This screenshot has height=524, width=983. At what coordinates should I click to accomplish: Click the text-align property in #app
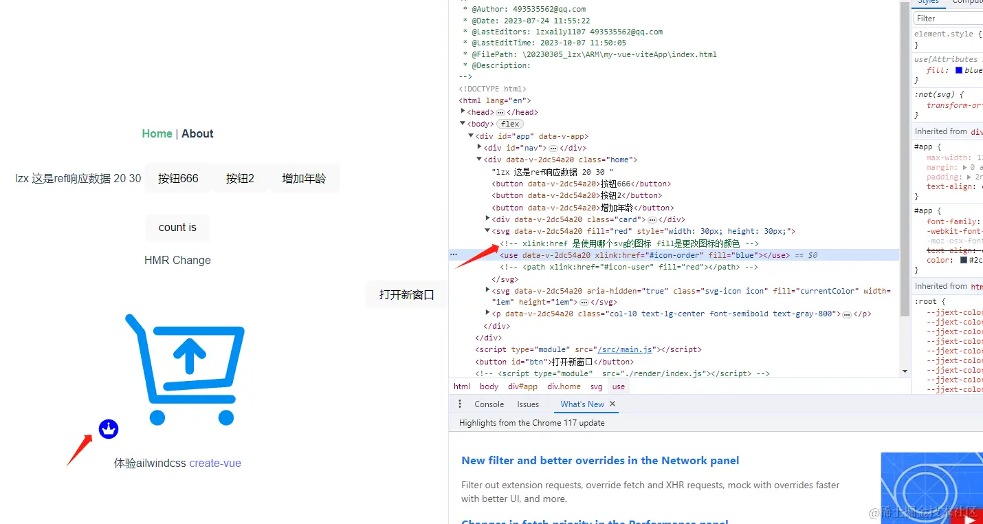950,186
